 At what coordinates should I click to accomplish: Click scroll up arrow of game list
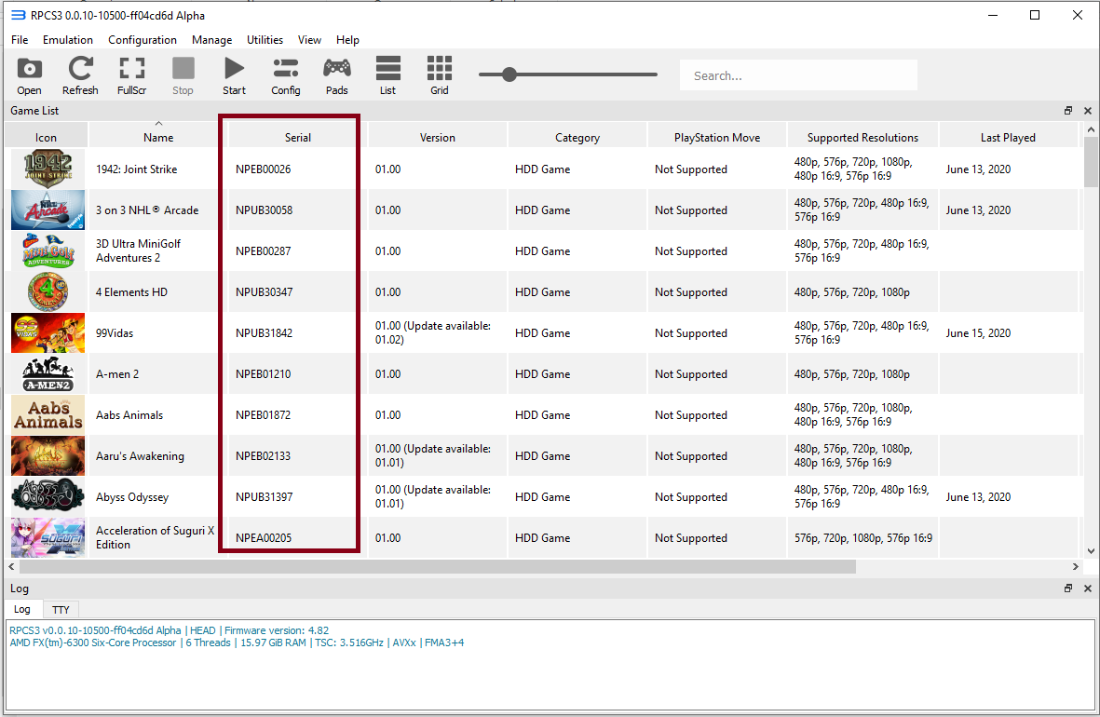pyautogui.click(x=1091, y=129)
